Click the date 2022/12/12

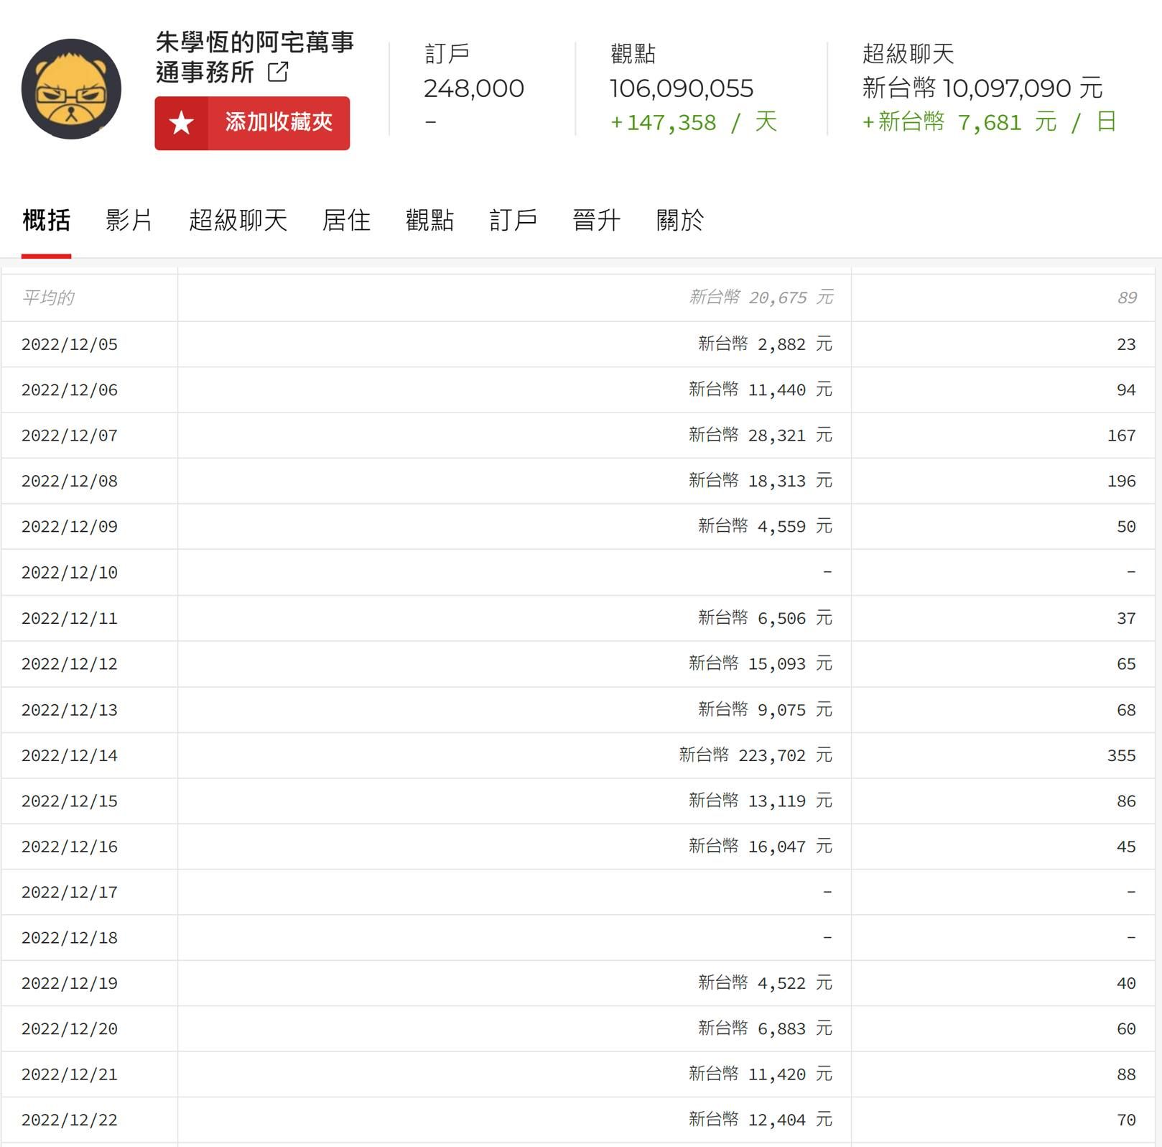point(70,664)
